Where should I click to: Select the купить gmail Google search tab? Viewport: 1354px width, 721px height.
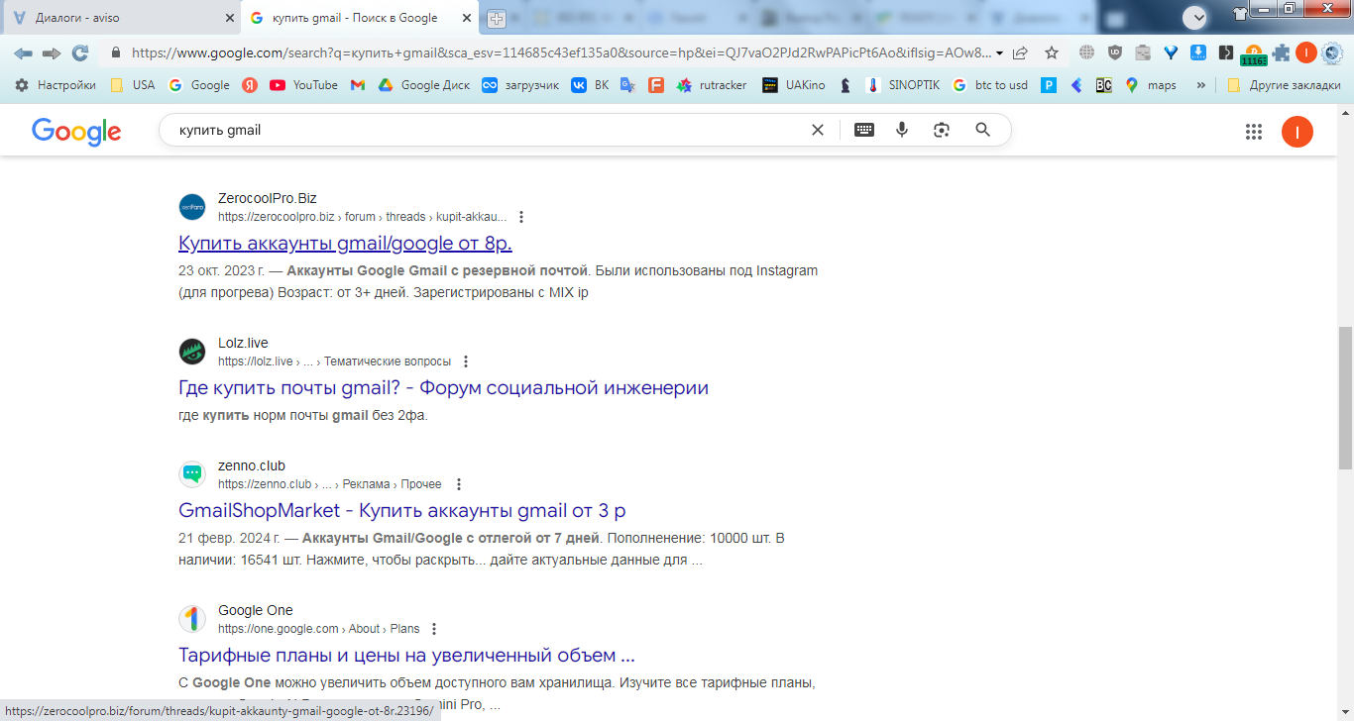point(362,18)
